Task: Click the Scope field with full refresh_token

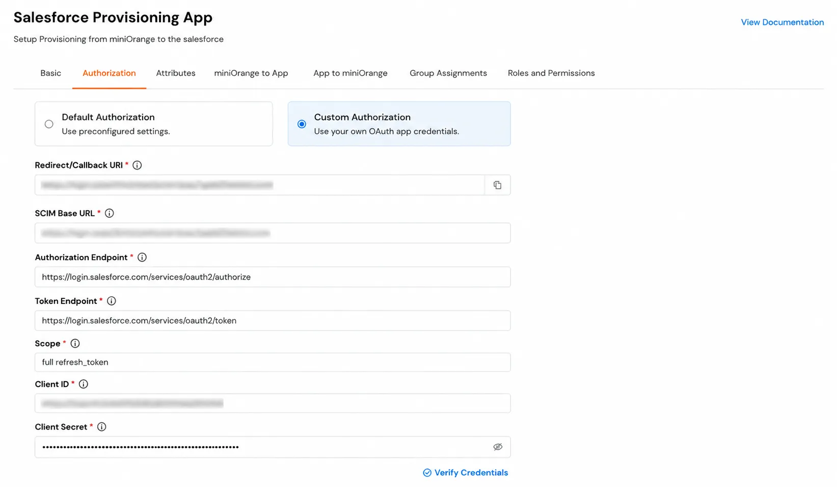Action: coord(273,362)
